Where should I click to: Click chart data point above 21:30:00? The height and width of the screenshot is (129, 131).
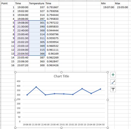pyautogui.click(x=36, y=87)
